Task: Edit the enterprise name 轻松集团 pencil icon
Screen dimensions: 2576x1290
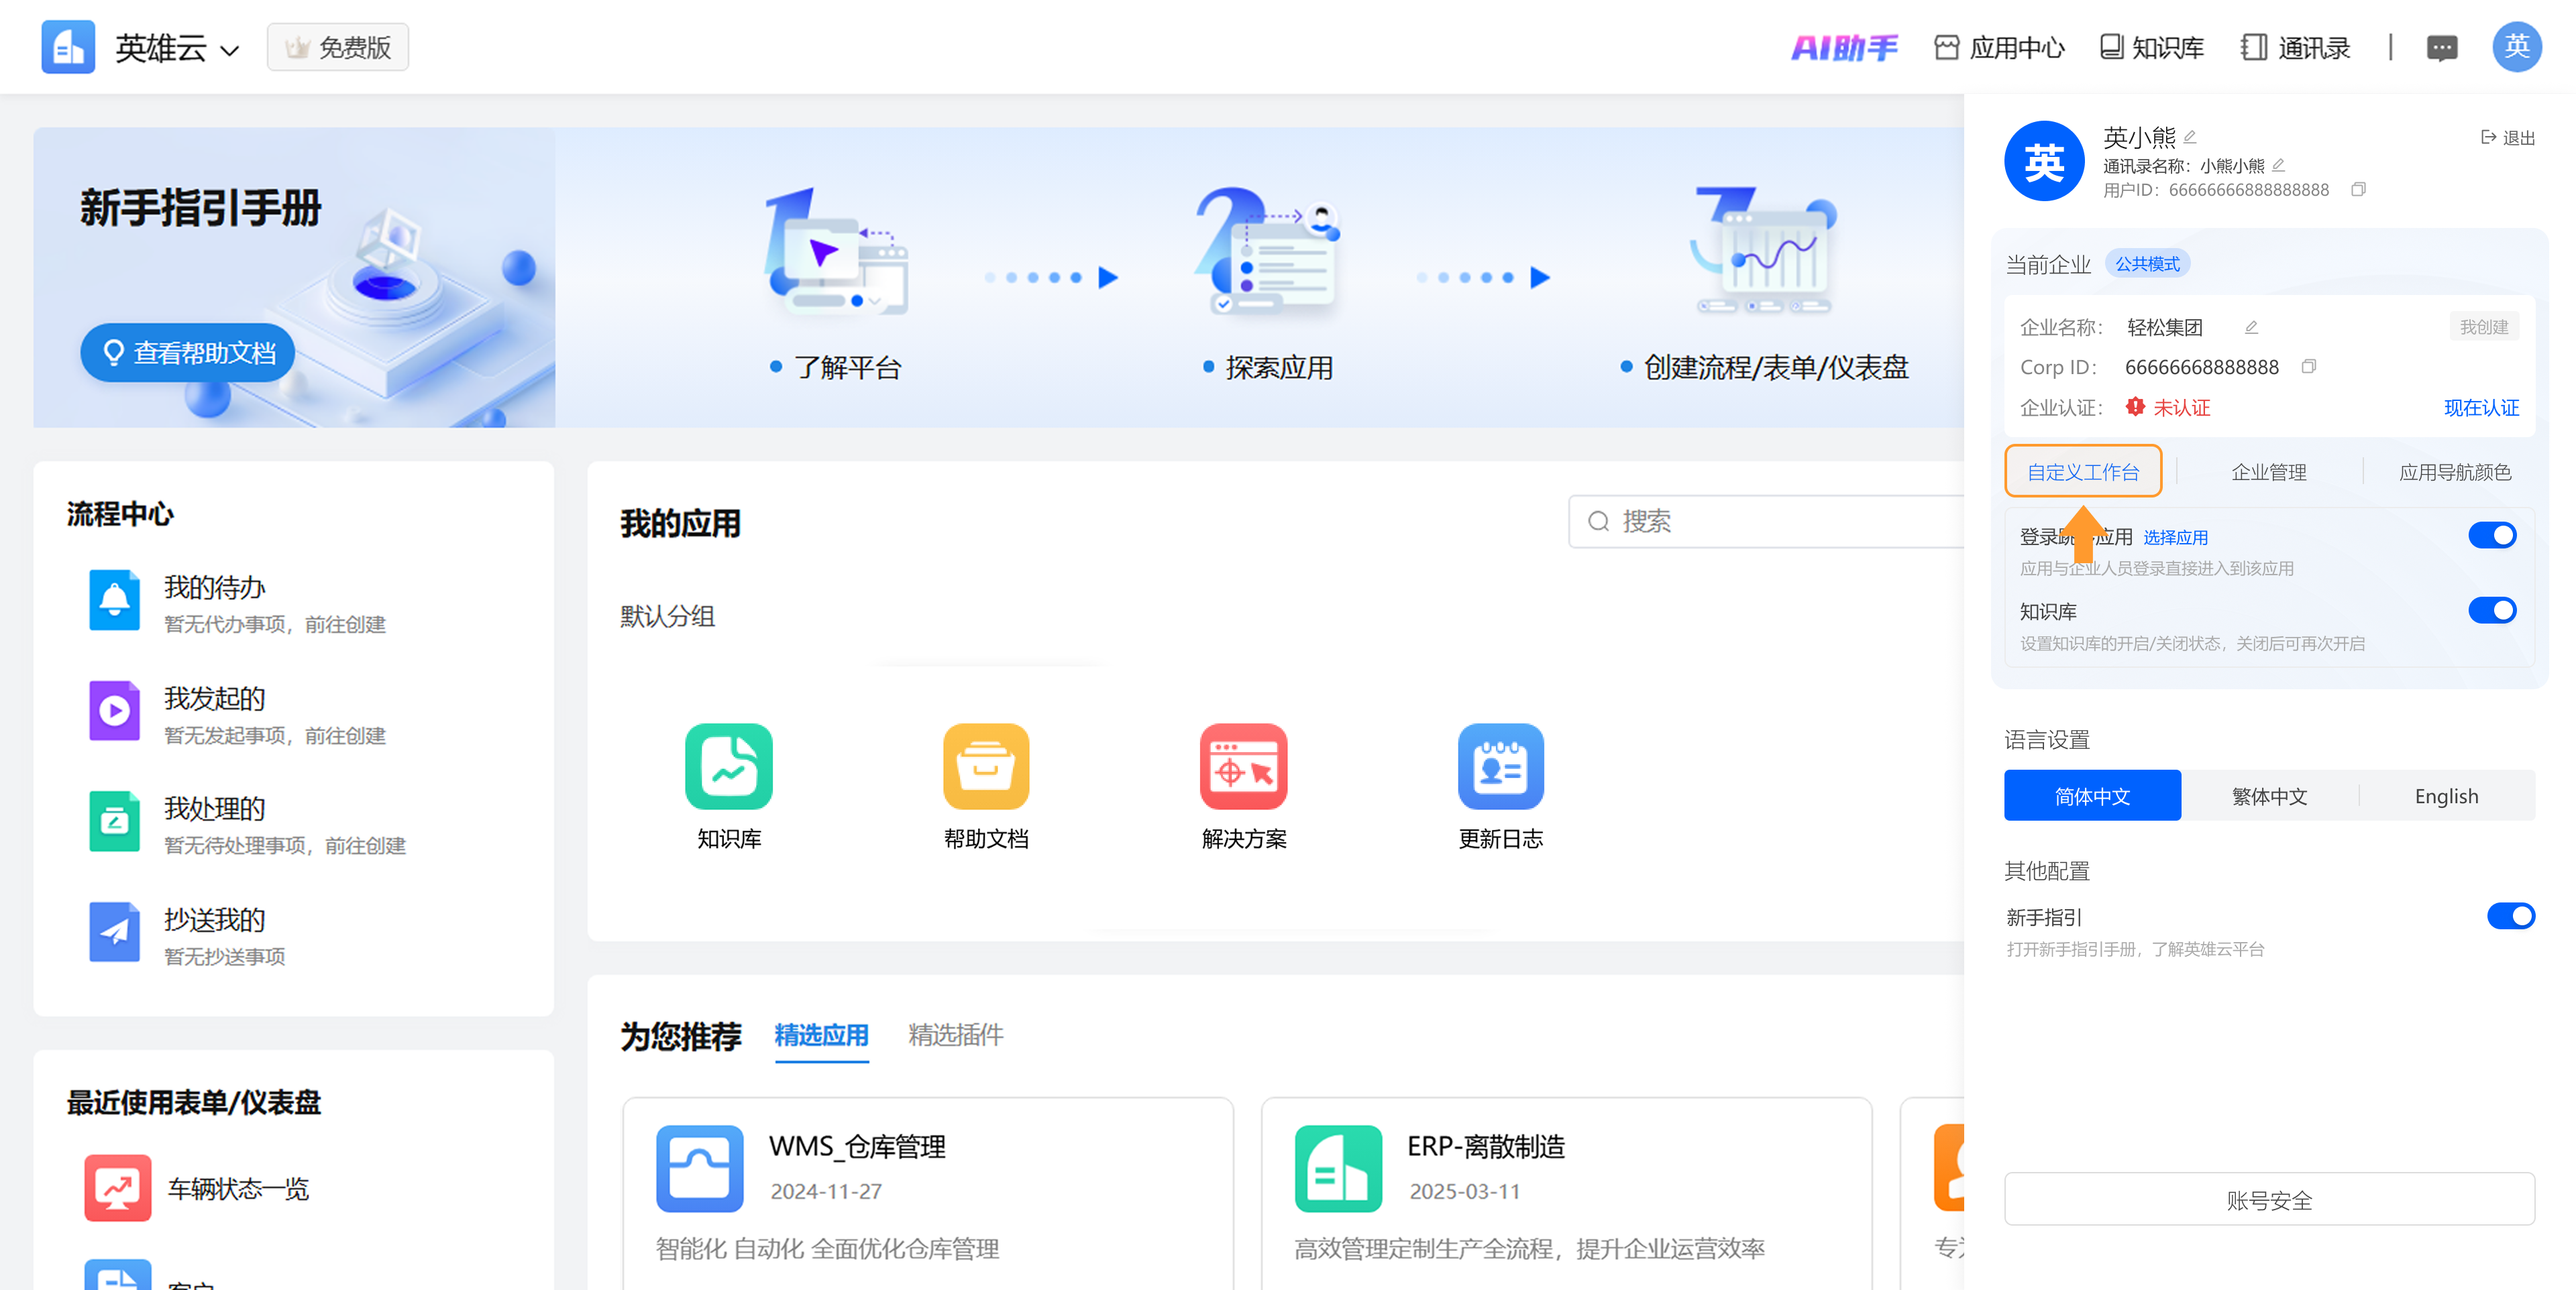Action: 2251,328
